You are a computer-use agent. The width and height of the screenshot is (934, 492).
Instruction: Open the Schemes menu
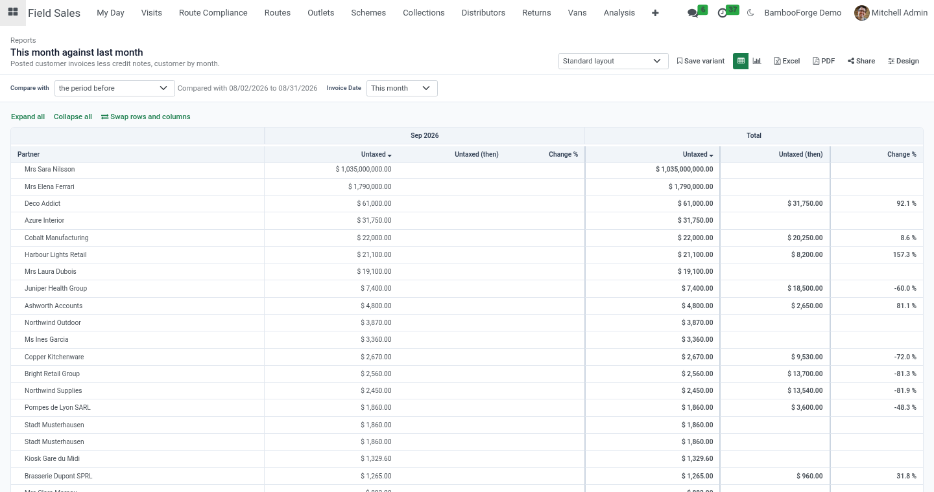click(368, 13)
